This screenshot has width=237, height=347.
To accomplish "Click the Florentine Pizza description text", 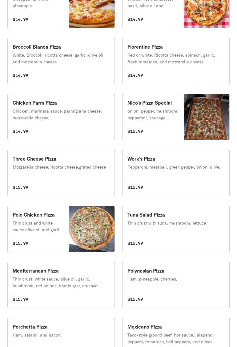I will coord(171,58).
